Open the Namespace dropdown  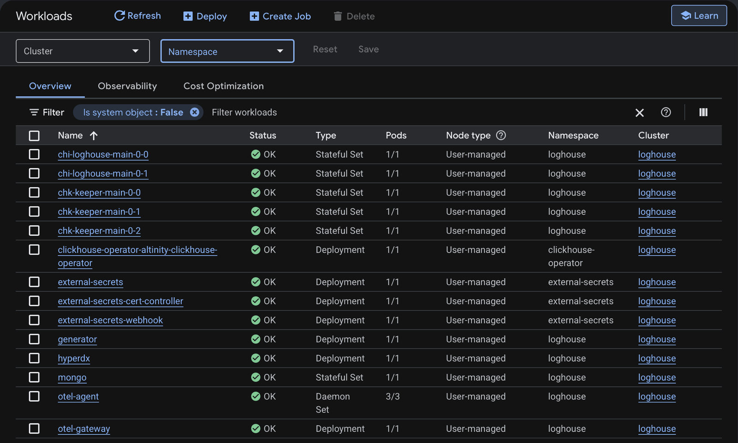(x=227, y=51)
